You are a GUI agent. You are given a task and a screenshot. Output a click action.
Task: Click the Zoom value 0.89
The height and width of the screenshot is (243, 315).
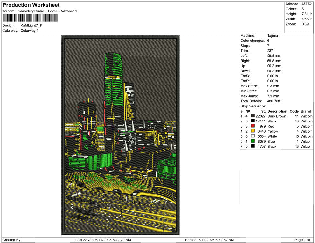pyautogui.click(x=305, y=24)
